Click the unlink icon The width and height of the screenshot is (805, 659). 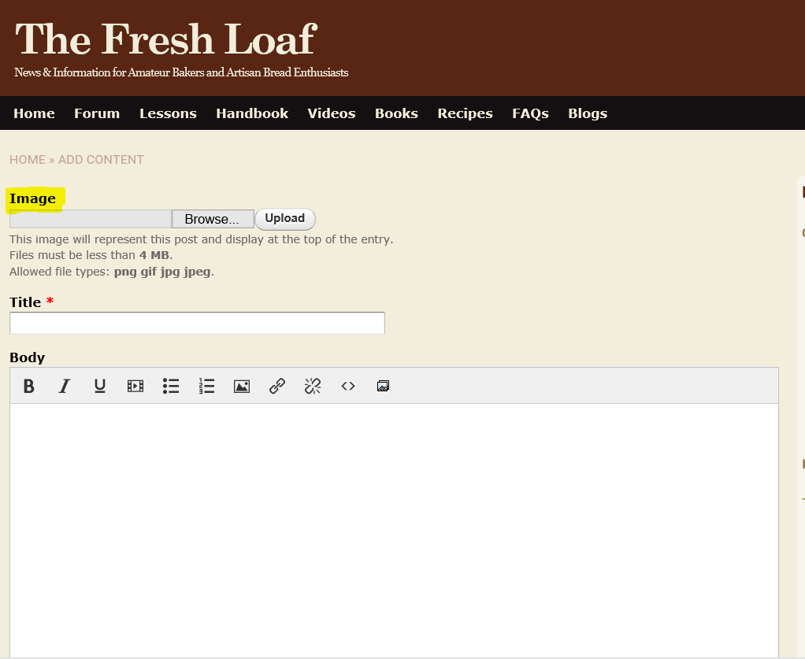(313, 386)
